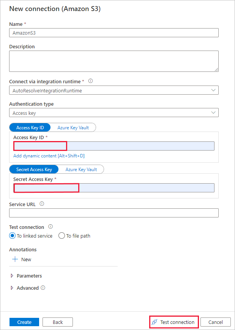Click the info icon next to Service URL
235x330 pixels.
(42, 204)
